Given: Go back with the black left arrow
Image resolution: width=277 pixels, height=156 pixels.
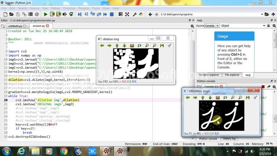Looking at the screenshot, I should (150, 14).
